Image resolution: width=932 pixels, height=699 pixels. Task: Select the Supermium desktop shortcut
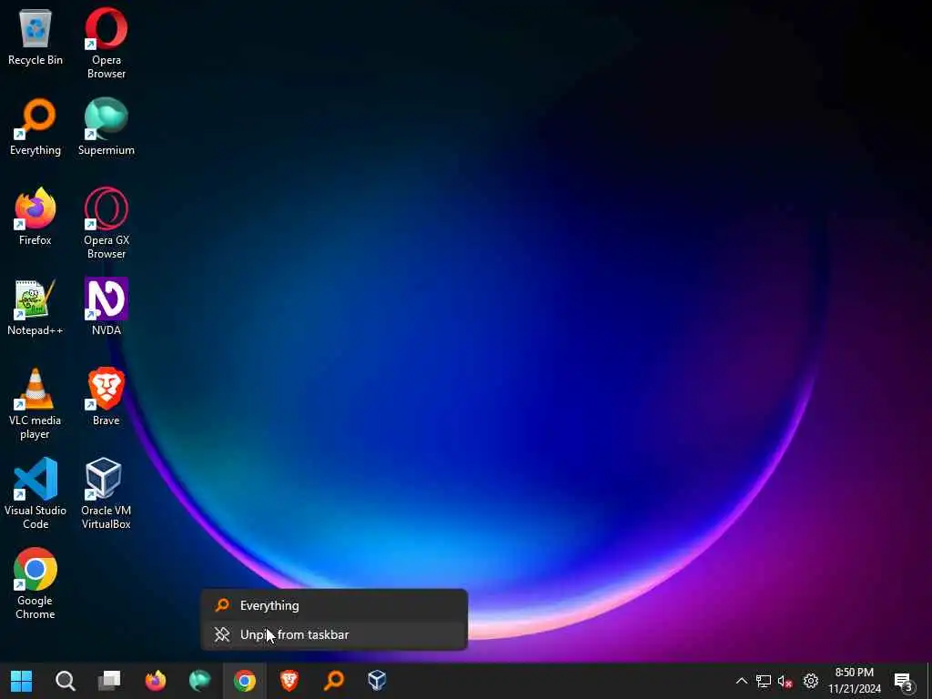[x=106, y=127]
